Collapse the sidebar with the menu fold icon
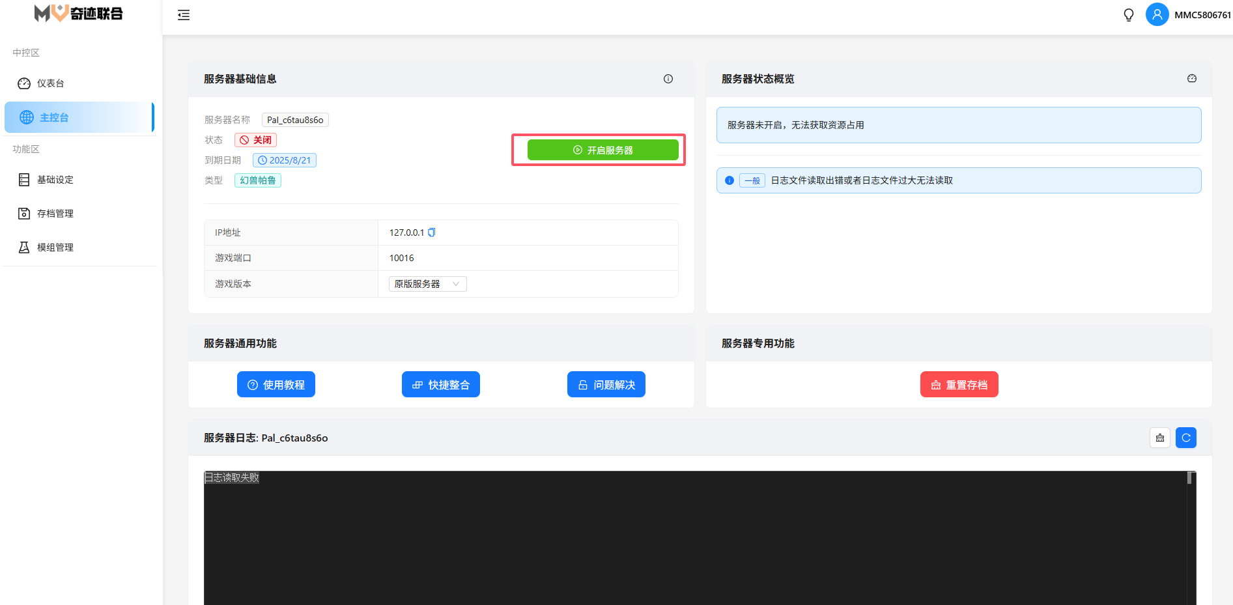Screen dimensions: 1233x605 (184, 15)
